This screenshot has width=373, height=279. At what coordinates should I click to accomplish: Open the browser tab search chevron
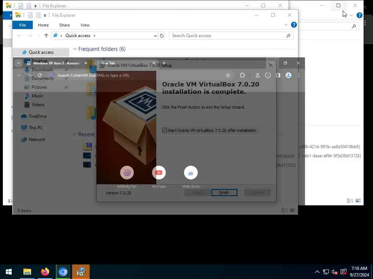(19, 63)
